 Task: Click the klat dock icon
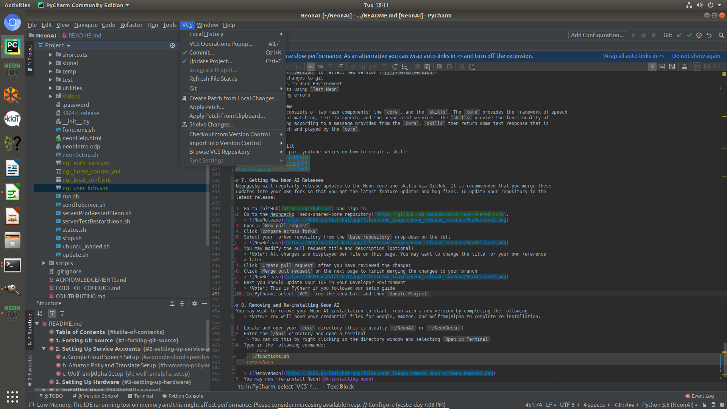point(12,120)
